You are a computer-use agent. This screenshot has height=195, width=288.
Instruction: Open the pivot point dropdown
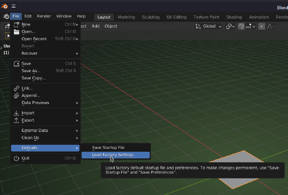230,26
